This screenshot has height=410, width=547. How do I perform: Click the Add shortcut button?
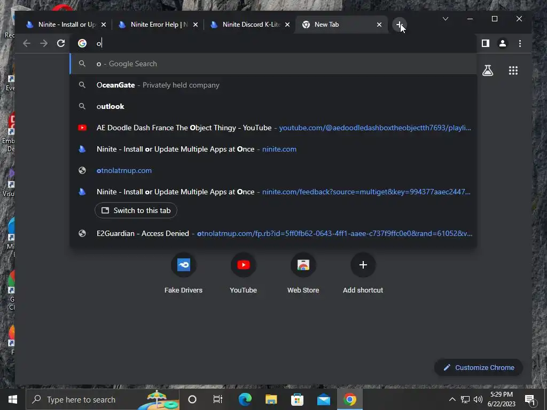(x=363, y=274)
